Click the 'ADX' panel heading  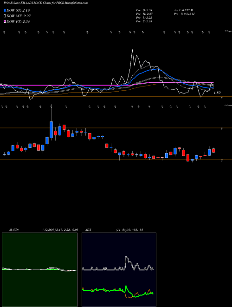88,229
